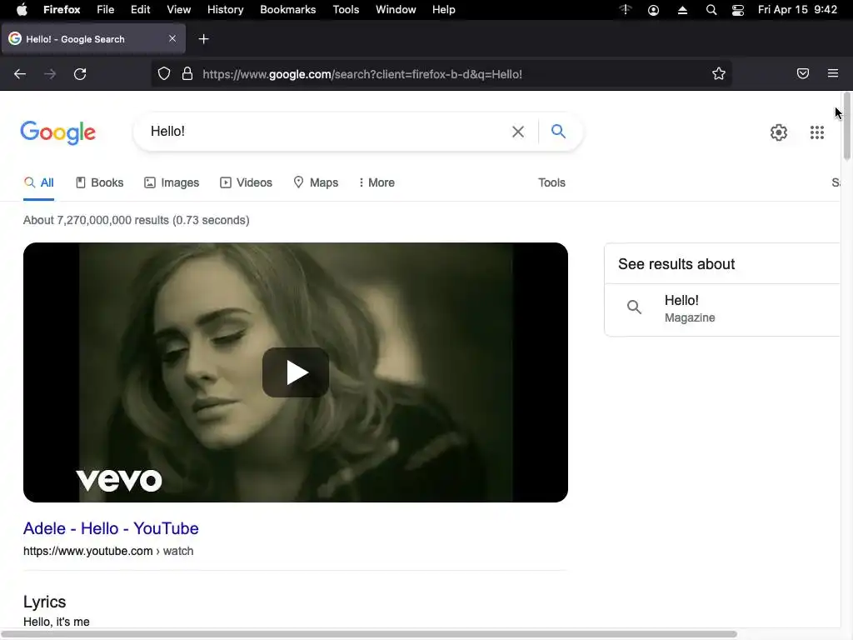Open the Firefox menu in menu bar
This screenshot has height=640, width=853.
[62, 10]
